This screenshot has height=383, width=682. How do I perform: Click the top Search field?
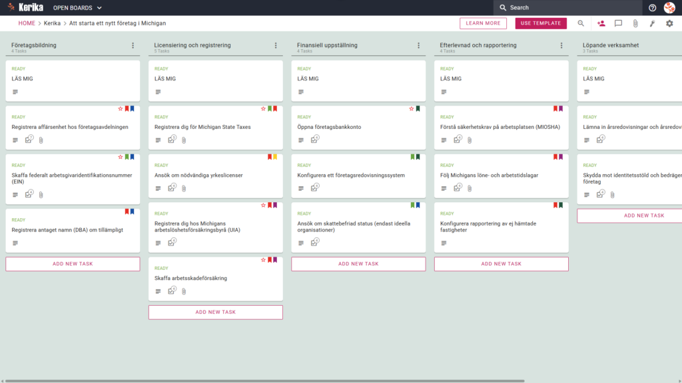[x=567, y=7]
